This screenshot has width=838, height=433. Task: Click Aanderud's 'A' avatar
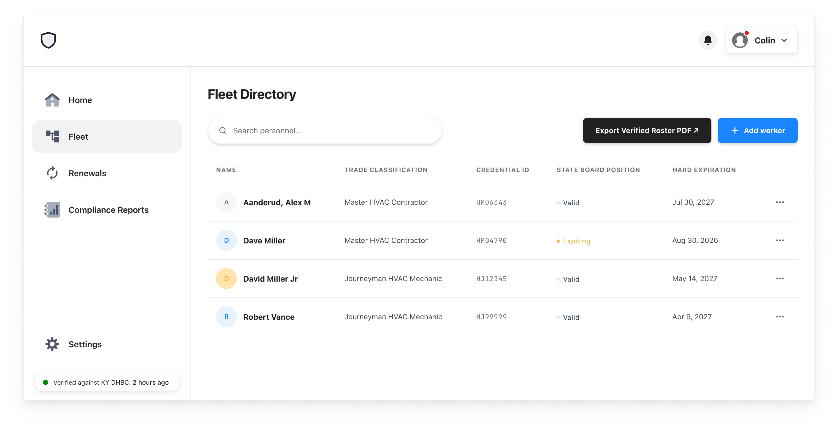227,202
